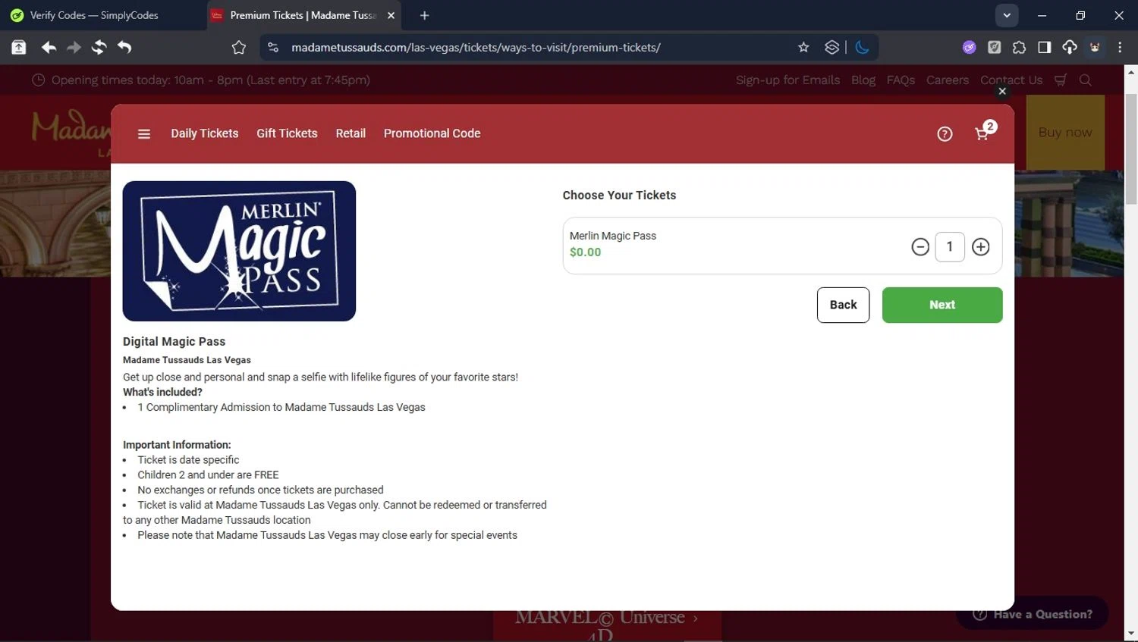The height and width of the screenshot is (642, 1138).
Task: Click Sign-up for Emails link
Action: [787, 80]
